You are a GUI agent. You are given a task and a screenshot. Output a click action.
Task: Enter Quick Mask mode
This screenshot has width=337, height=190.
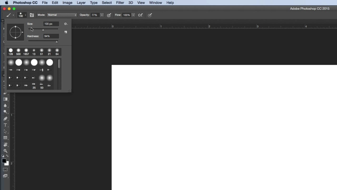[x=5, y=169]
